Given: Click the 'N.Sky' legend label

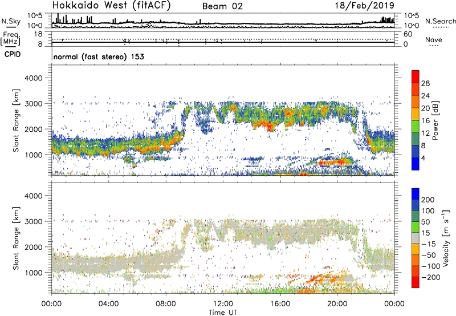Looking at the screenshot, I should coord(11,21).
